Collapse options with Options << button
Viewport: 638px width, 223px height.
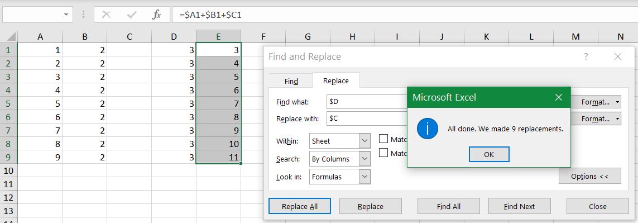589,176
